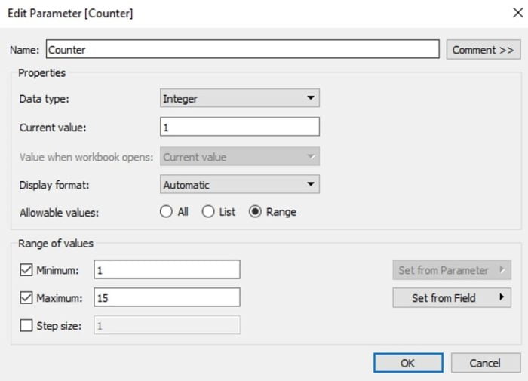528x381 pixels.
Task: Open the Comment >> section
Action: coord(483,50)
